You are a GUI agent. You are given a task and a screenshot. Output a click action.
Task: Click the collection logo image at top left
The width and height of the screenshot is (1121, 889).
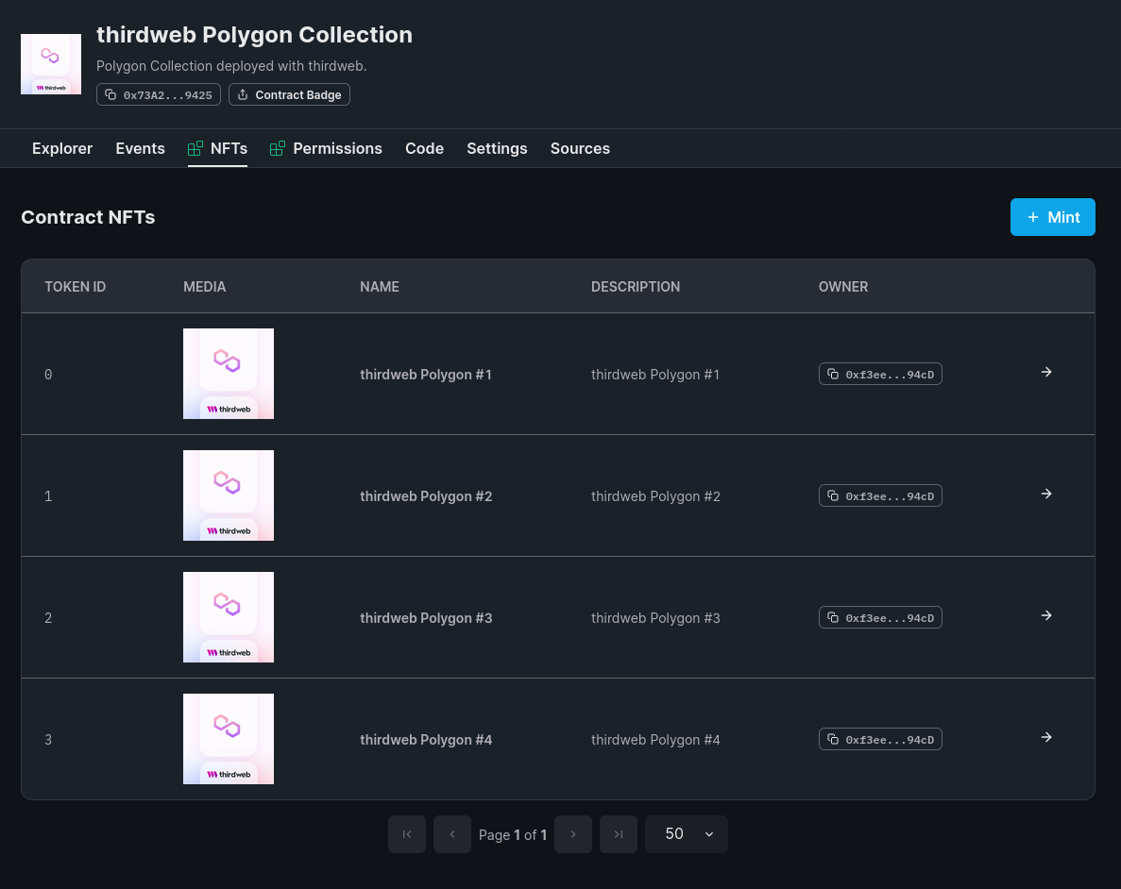pyautogui.click(x=51, y=64)
